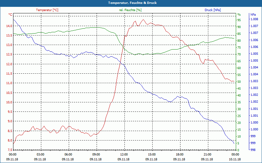Click the green 25 humidity axis value
The image size is (262, 163).
point(239,116)
